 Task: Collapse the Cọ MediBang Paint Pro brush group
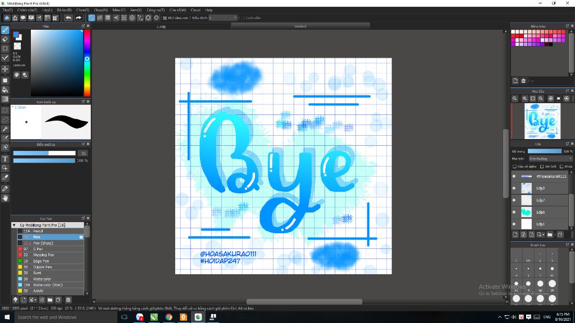[14, 225]
